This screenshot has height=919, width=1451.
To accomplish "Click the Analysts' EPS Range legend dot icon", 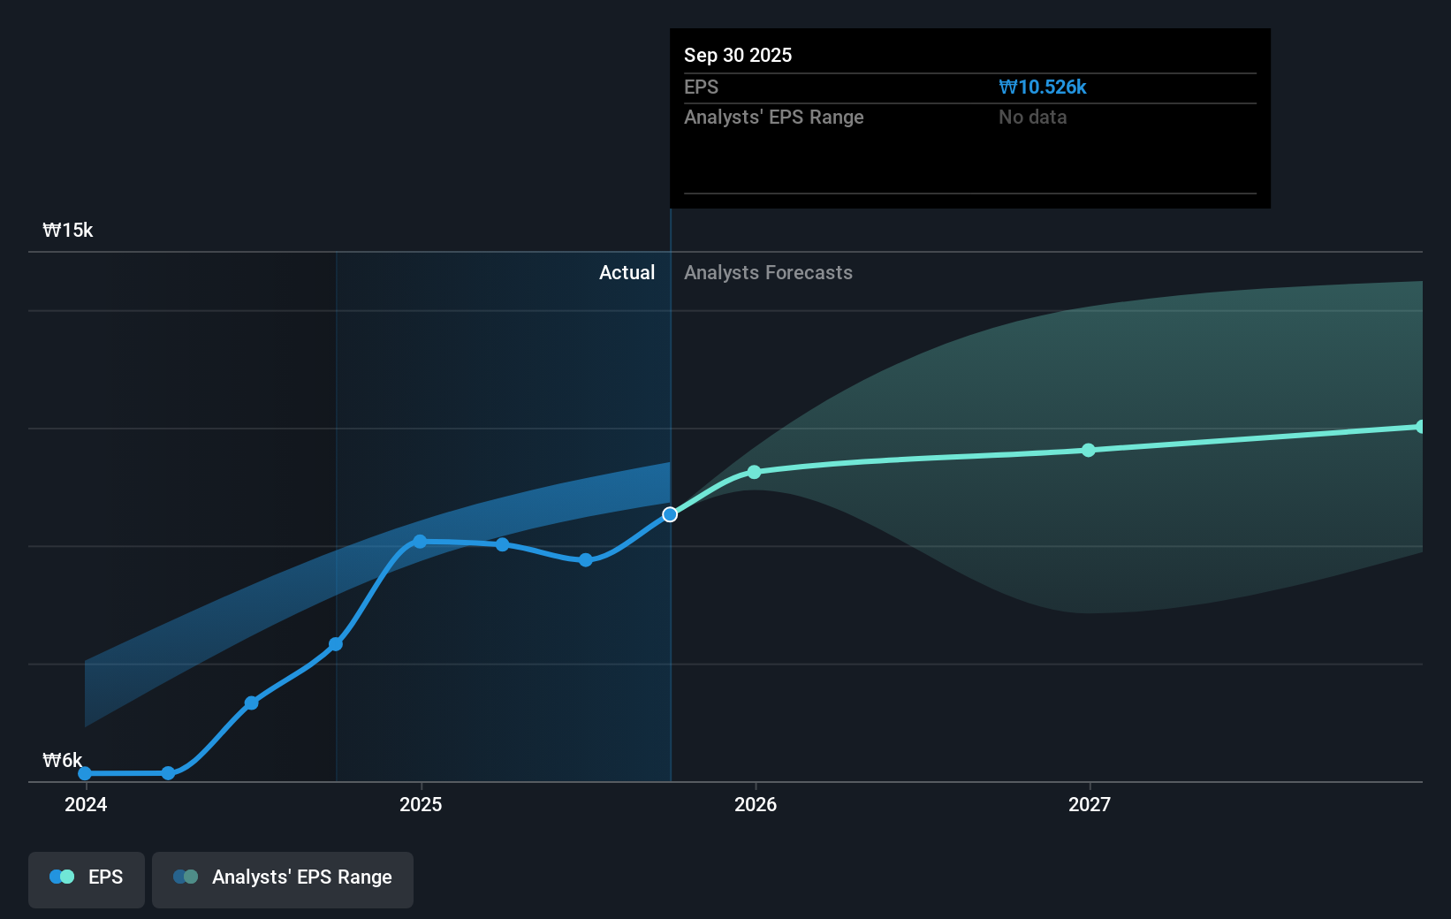I will click(185, 877).
